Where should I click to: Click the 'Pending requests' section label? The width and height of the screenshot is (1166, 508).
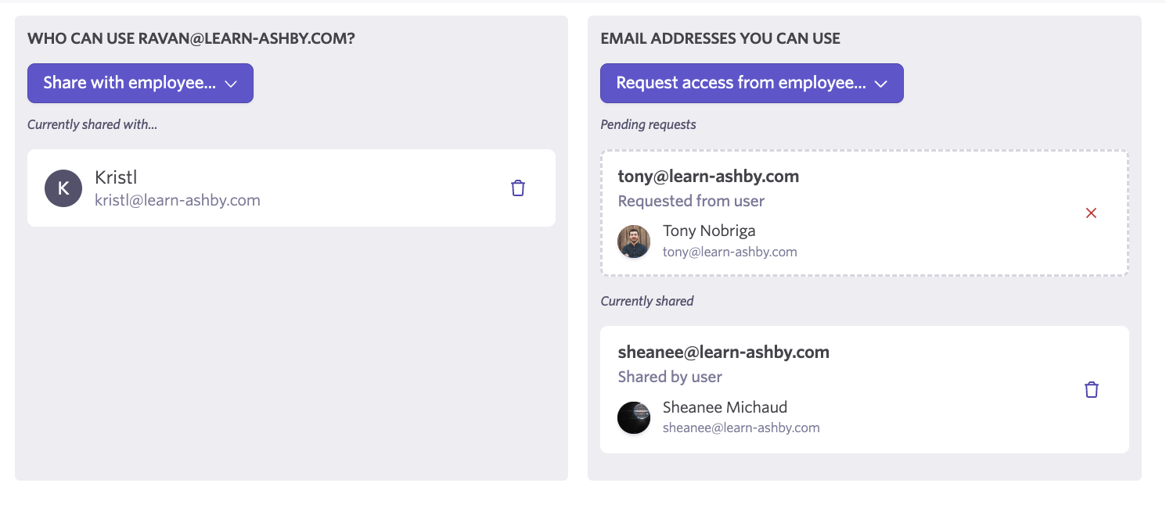tap(648, 124)
